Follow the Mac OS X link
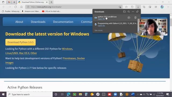The height and width of the screenshot is (97, 172). (24, 53)
